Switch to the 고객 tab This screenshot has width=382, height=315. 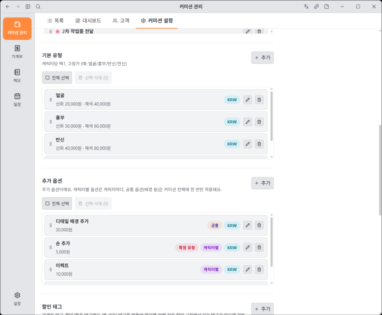coord(121,21)
